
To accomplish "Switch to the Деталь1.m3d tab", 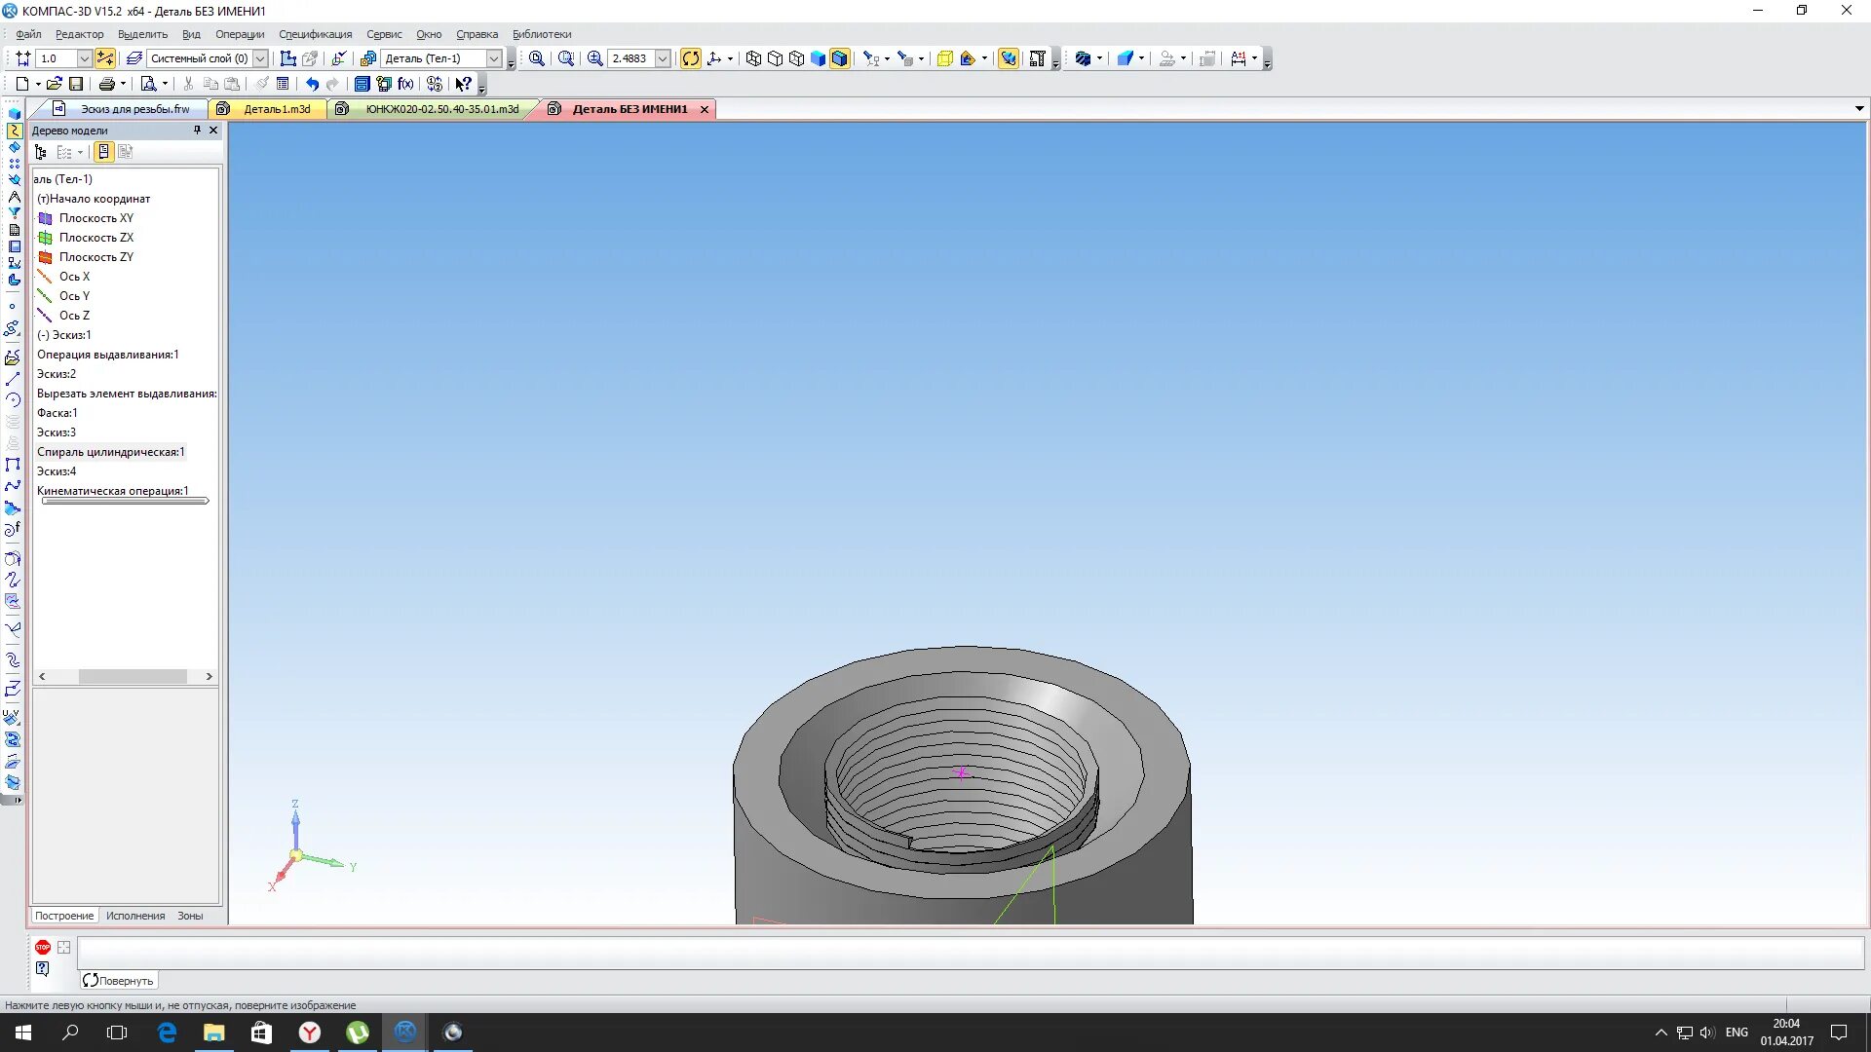I will pos(276,109).
